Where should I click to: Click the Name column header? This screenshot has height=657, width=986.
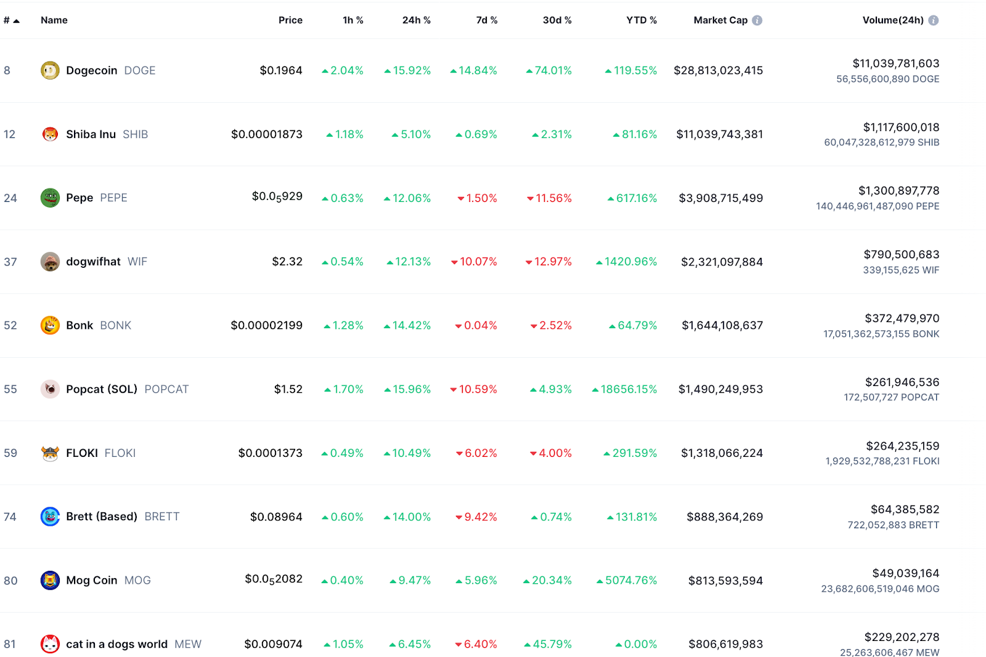point(54,20)
